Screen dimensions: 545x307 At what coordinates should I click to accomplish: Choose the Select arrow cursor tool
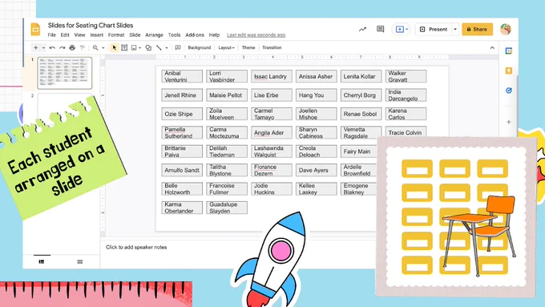click(x=114, y=47)
